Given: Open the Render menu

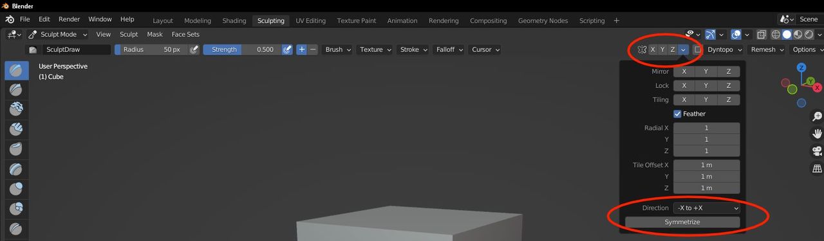Looking at the screenshot, I should (x=69, y=20).
